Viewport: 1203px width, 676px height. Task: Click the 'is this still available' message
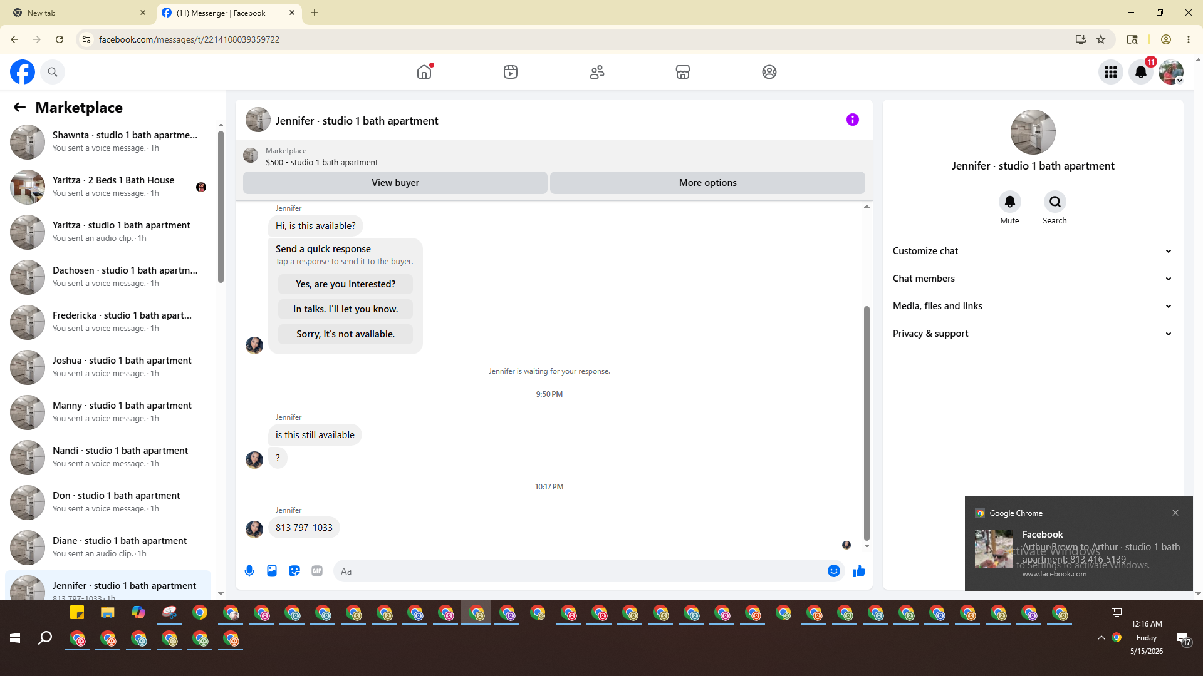tap(315, 435)
